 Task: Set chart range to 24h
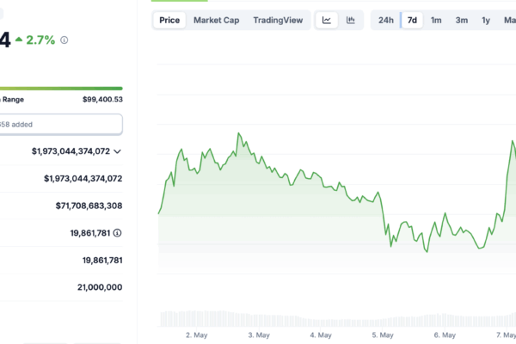[385, 20]
